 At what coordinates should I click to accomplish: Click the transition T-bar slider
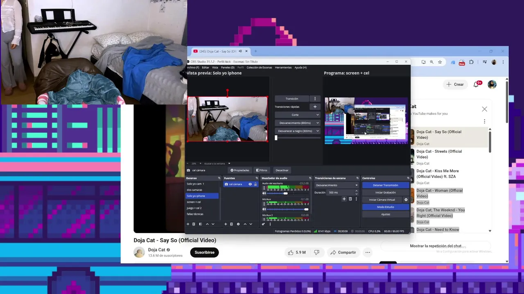[297, 138]
